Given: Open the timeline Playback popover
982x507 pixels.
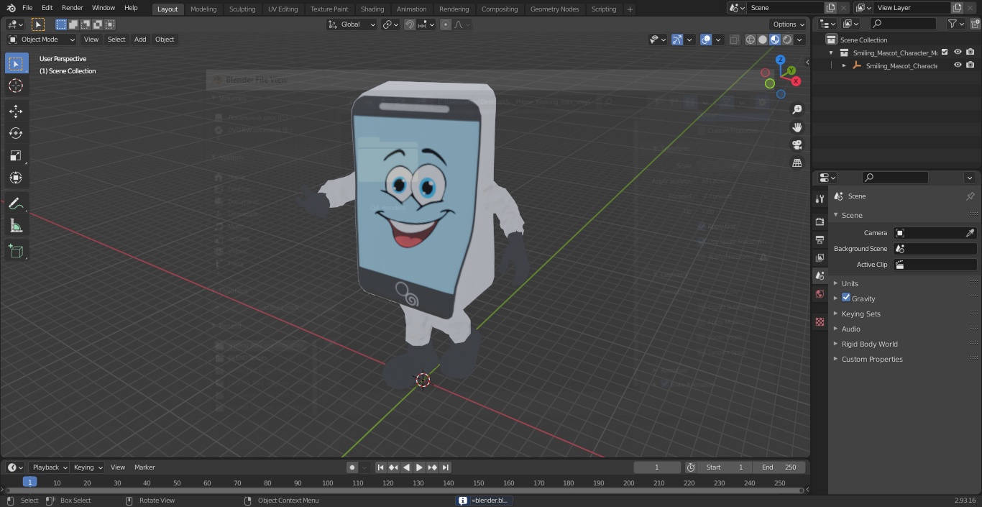Looking at the screenshot, I should (50, 467).
